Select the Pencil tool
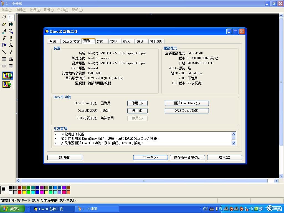 click(4, 38)
